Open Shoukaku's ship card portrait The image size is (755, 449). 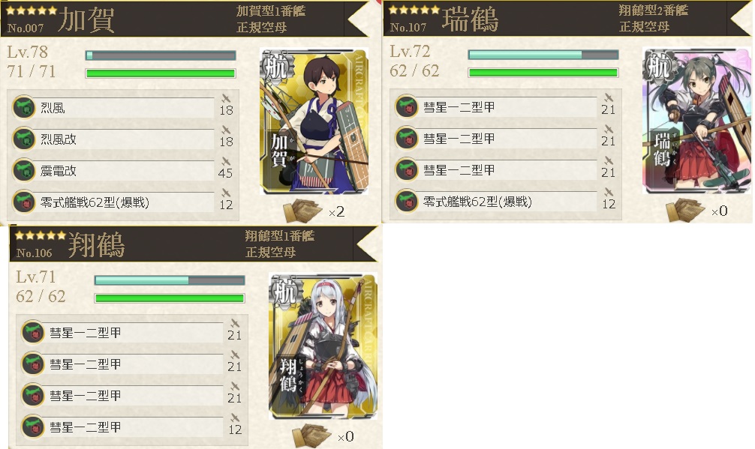pyautogui.click(x=323, y=346)
